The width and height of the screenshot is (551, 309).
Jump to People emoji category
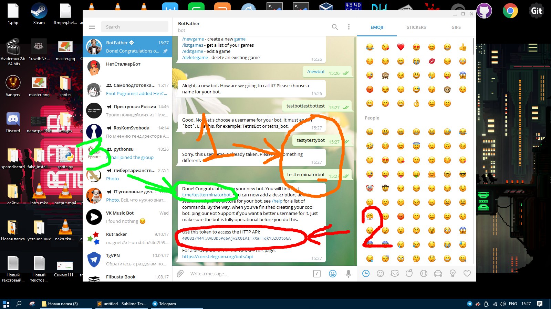pyautogui.click(x=380, y=274)
